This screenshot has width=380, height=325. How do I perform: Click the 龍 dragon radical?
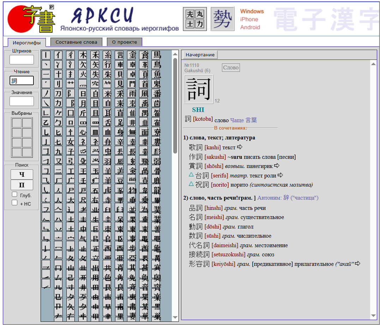tap(157, 190)
